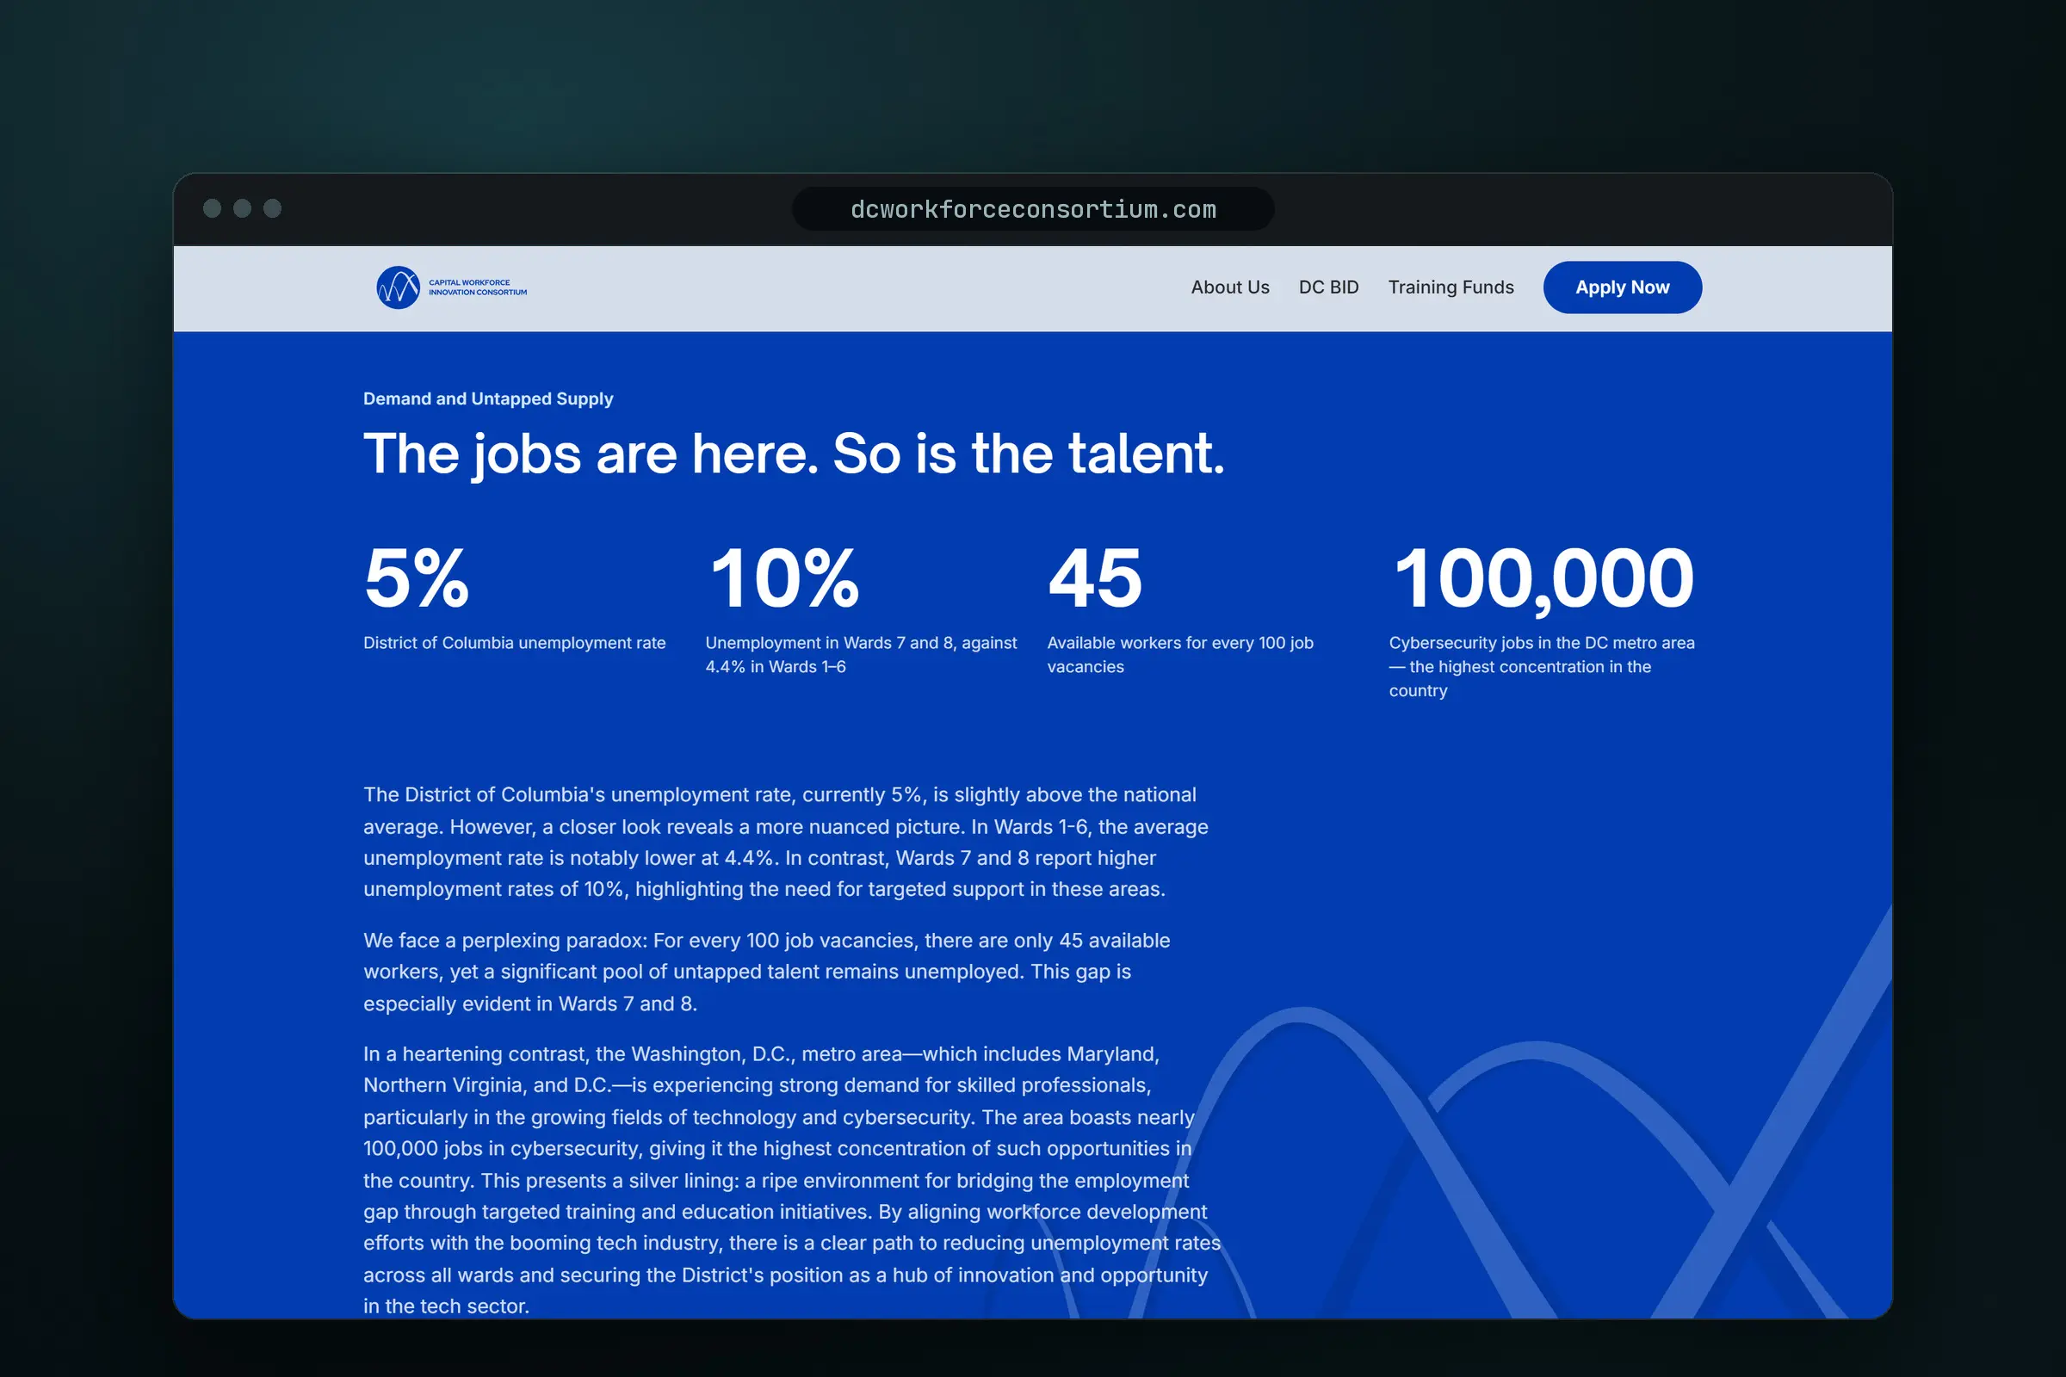Click the 'Demand and Untapped Supply' label
Viewport: 2066px width, 1377px height.
pyautogui.click(x=488, y=398)
